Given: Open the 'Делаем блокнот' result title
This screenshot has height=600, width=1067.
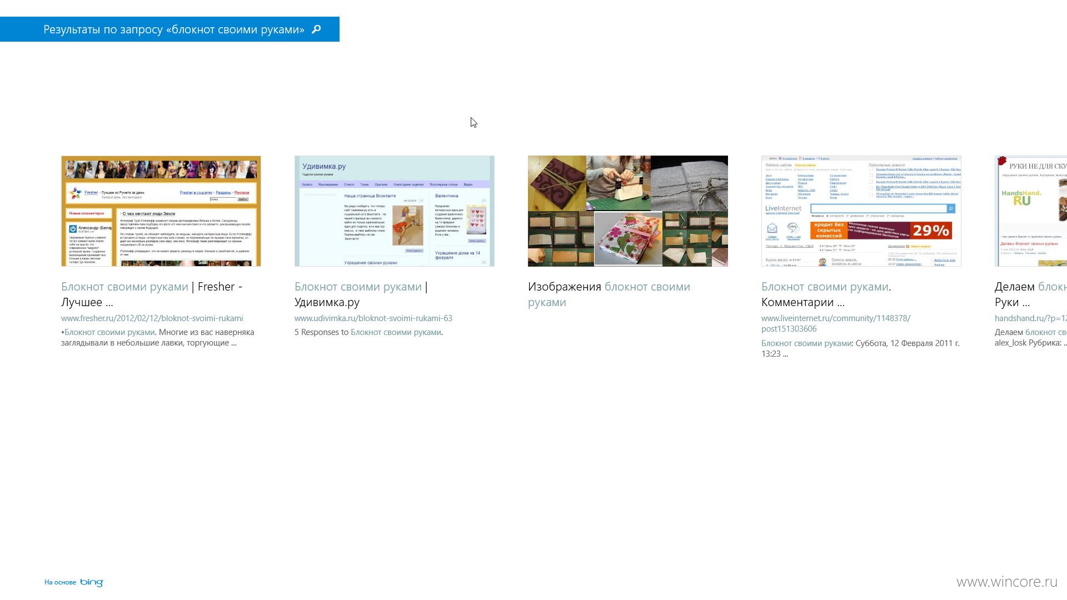Looking at the screenshot, I should coord(1031,294).
